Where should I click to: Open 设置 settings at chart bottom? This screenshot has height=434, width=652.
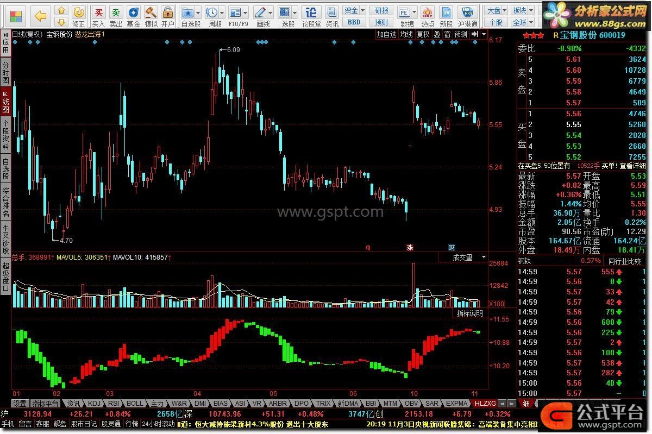coord(20,404)
